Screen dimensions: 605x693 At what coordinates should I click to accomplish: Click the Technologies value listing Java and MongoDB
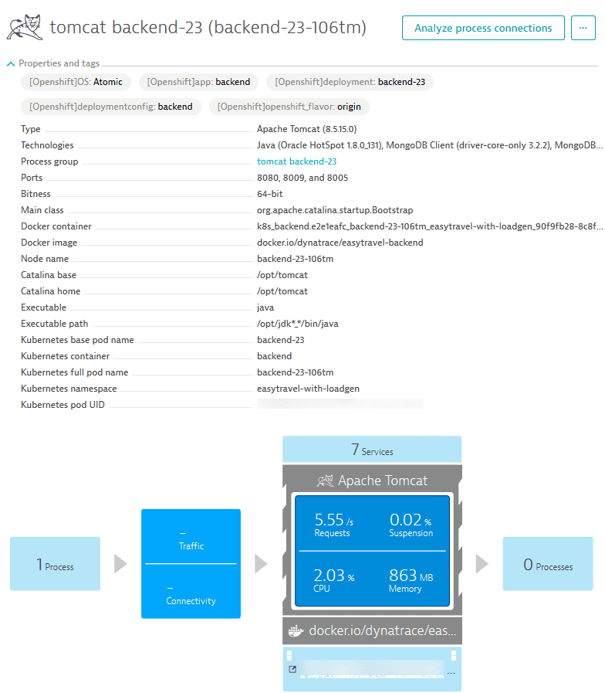pyautogui.click(x=430, y=145)
